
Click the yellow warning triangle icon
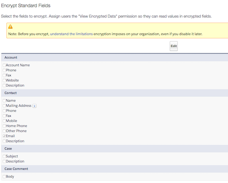coord(10,27)
